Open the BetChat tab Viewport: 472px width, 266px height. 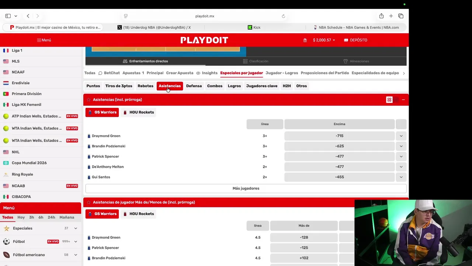pyautogui.click(x=109, y=73)
